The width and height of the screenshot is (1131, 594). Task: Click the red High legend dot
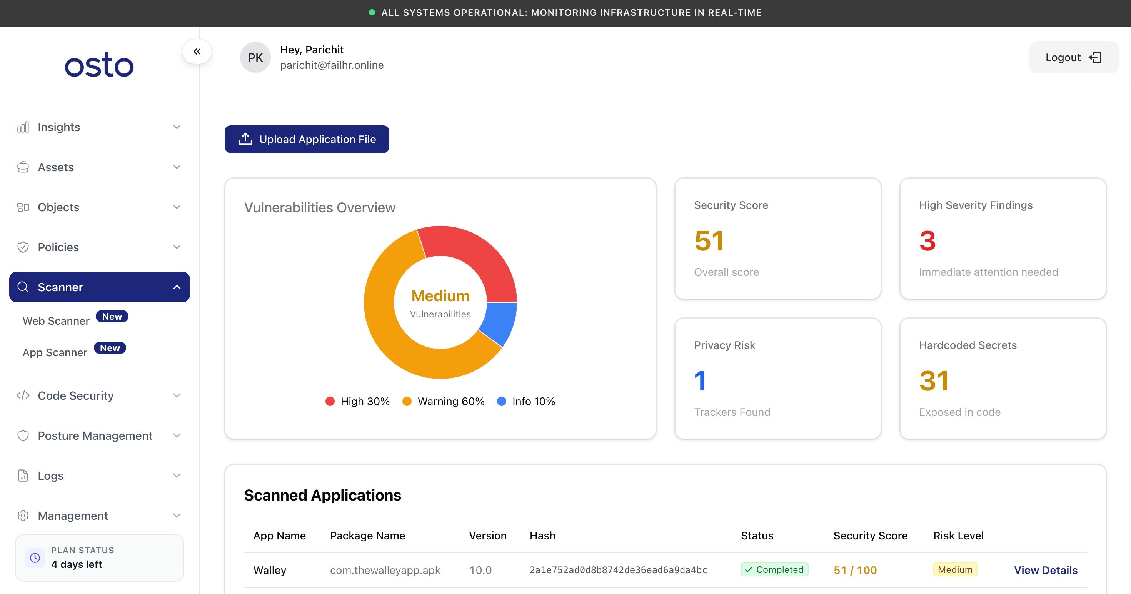coord(330,401)
